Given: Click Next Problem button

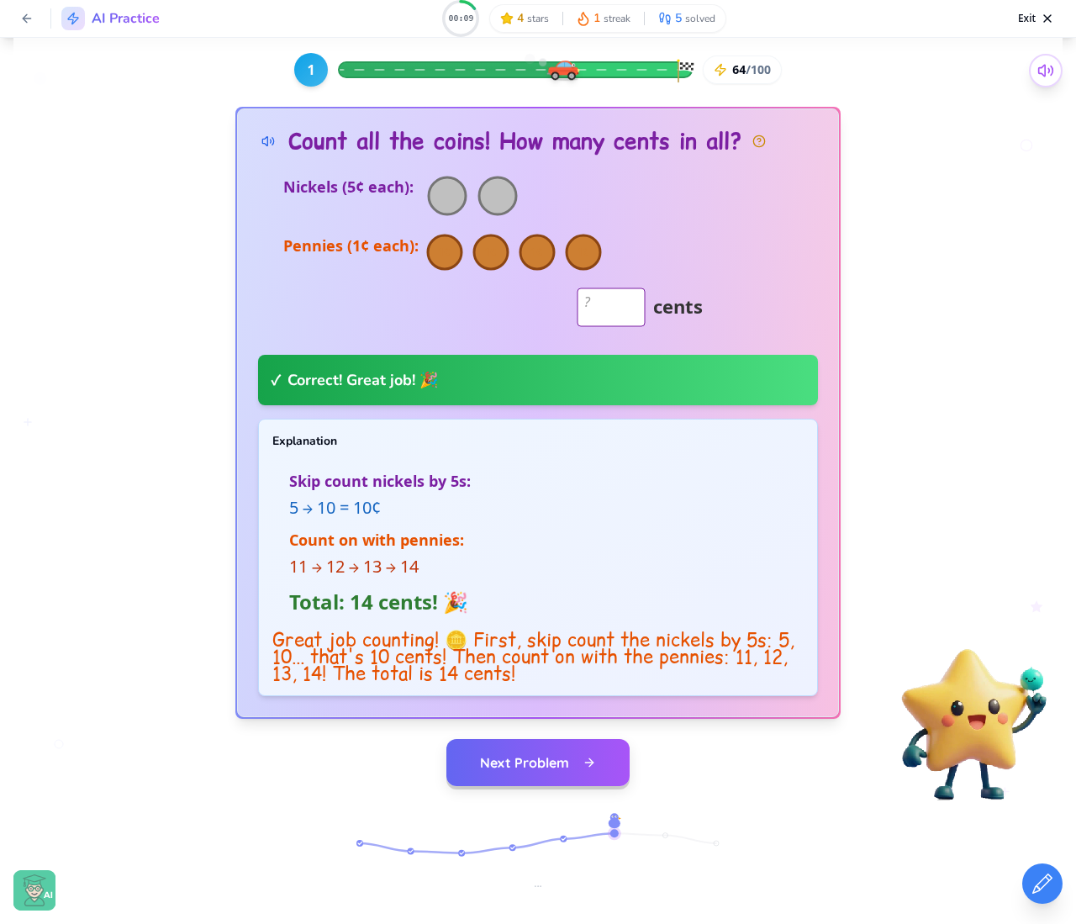Looking at the screenshot, I should point(538,763).
